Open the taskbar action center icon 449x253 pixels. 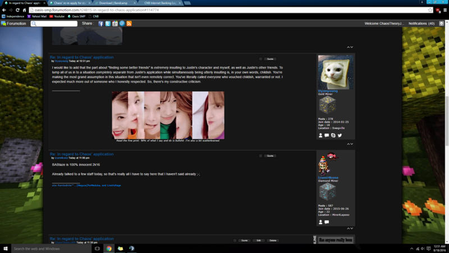coord(429,249)
